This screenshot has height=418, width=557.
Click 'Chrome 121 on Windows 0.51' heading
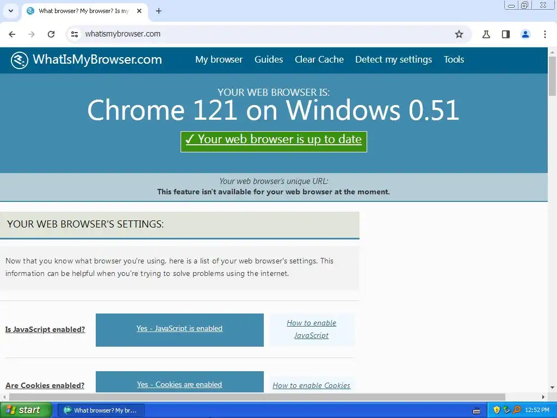pos(273,110)
